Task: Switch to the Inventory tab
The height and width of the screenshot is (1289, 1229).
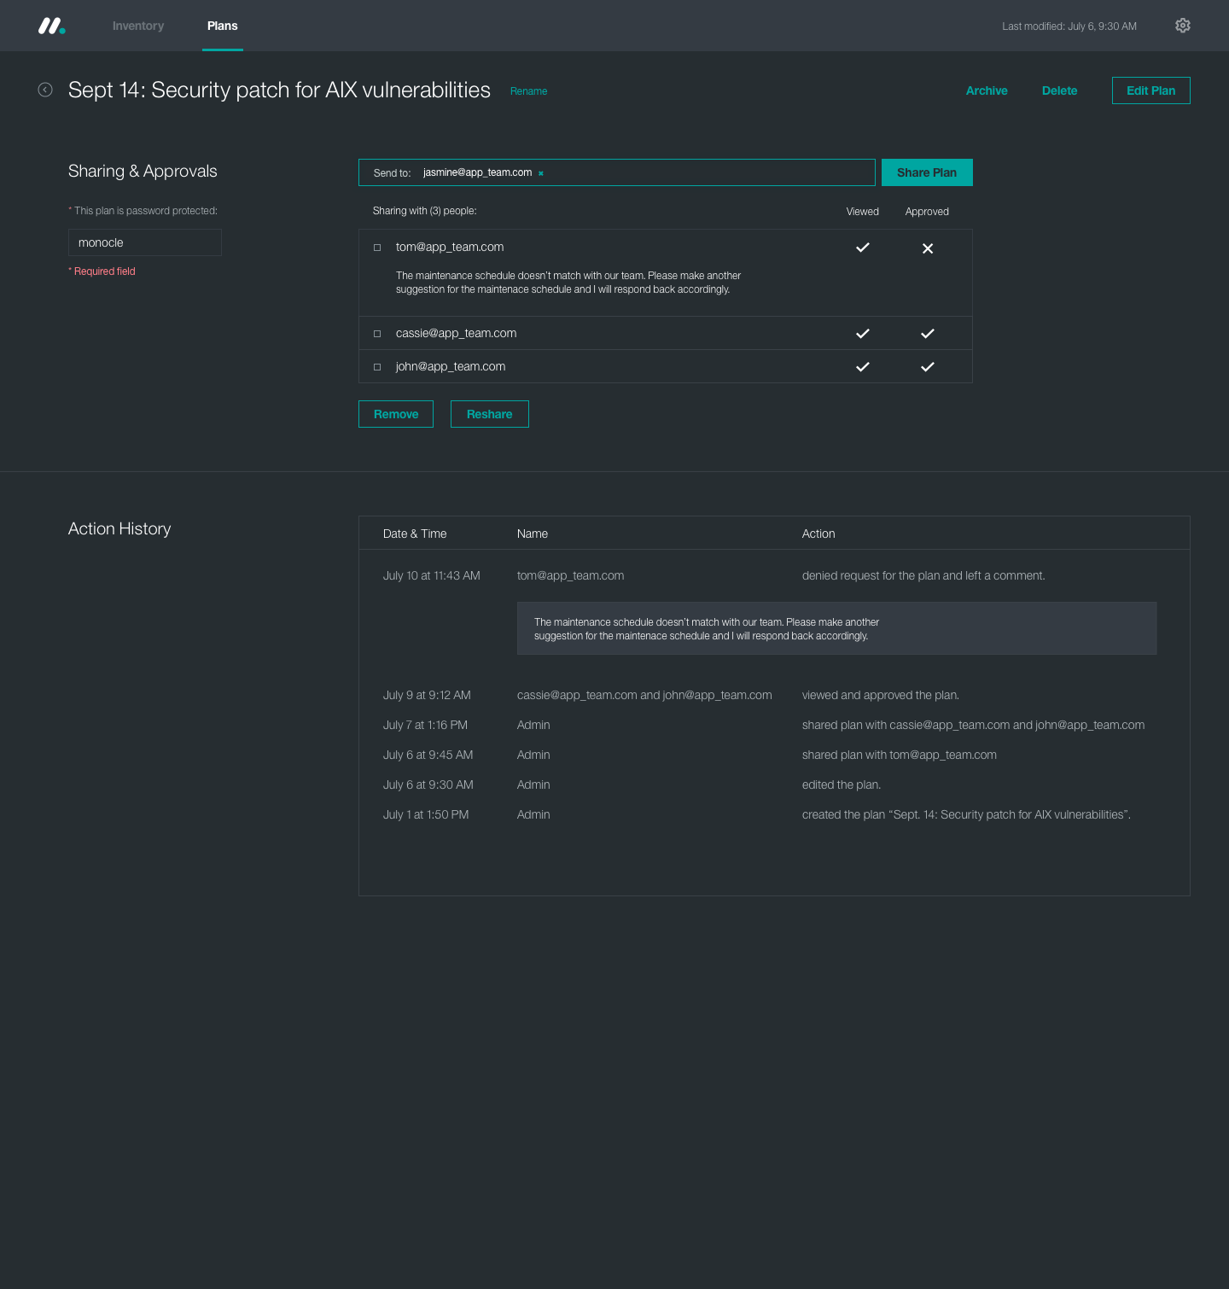Action: click(138, 26)
